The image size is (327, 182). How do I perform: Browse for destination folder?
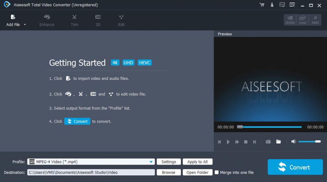click(x=169, y=172)
